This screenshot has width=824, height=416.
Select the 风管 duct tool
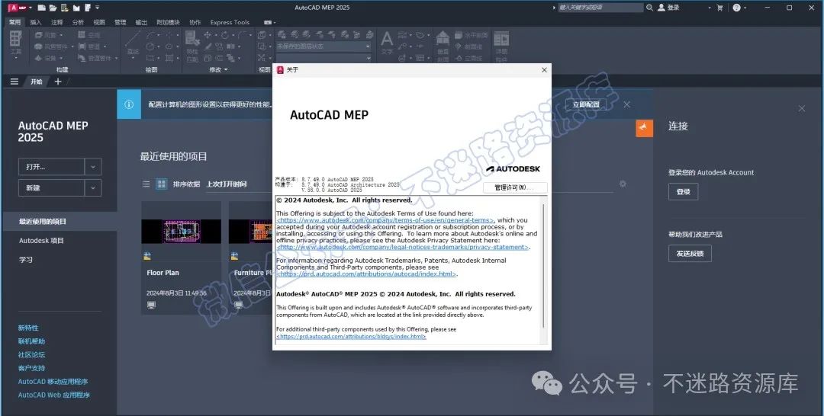coord(49,35)
